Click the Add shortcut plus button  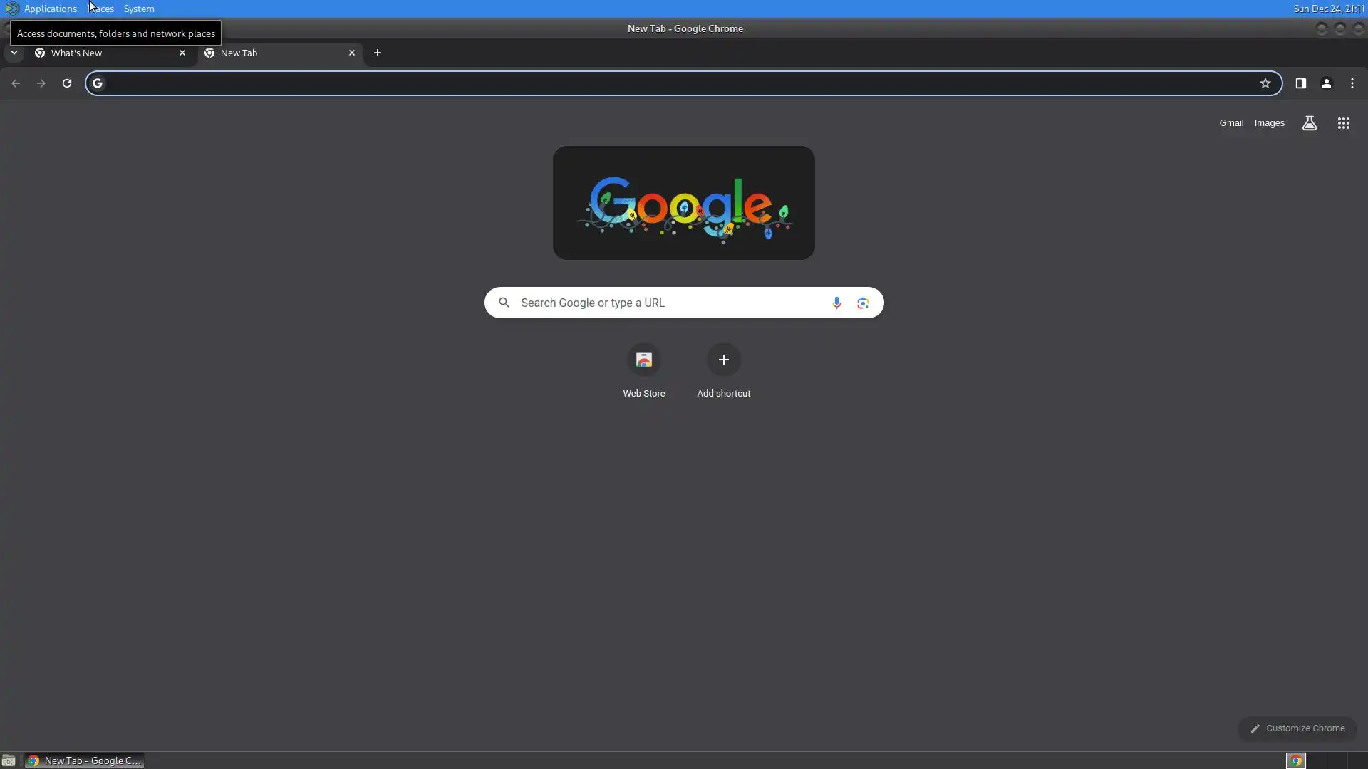[723, 360]
